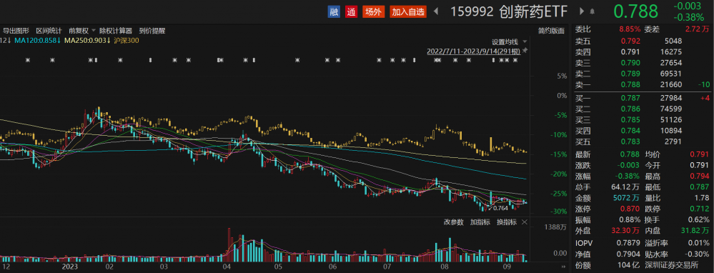This screenshot has width=714, height=273.
Task: Click the 加入自选 add-to-watchlist button
Action: pyautogui.click(x=408, y=12)
